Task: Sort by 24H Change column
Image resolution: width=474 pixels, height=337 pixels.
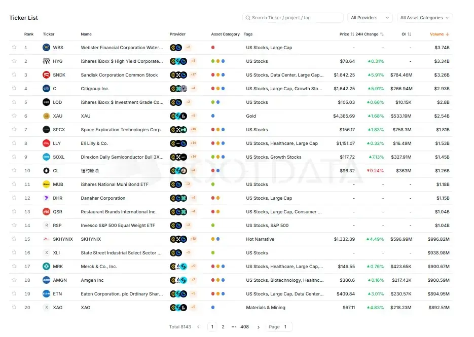Action: click(370, 34)
